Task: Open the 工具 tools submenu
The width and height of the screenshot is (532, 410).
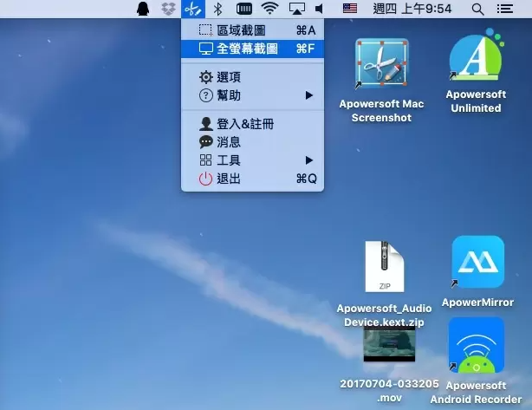Action: 252,160
